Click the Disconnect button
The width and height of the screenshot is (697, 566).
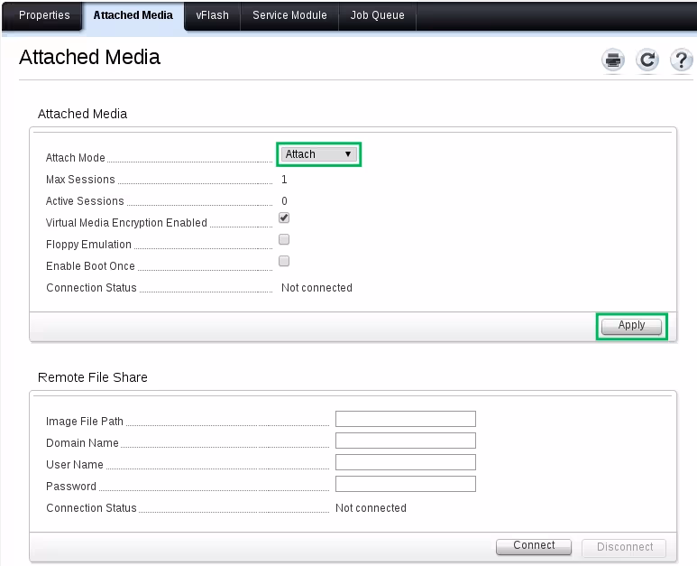coord(624,547)
